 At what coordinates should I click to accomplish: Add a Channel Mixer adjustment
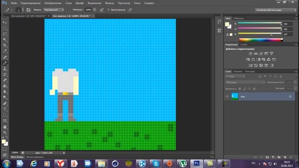tap(269, 59)
